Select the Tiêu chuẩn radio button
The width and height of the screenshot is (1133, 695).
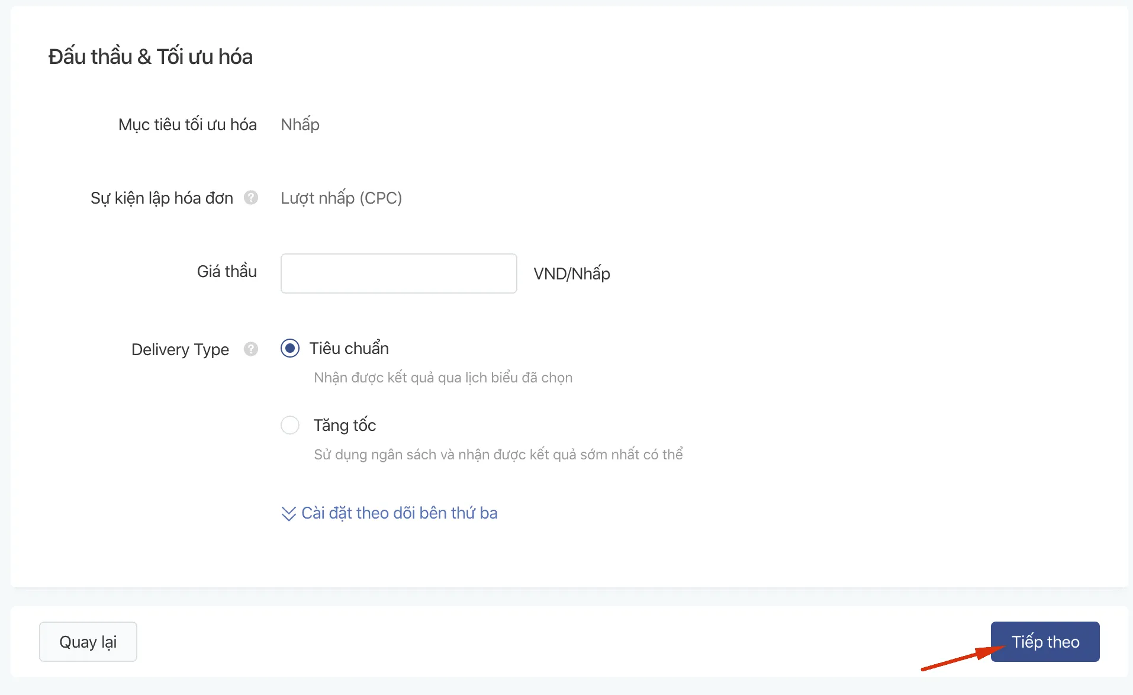290,348
